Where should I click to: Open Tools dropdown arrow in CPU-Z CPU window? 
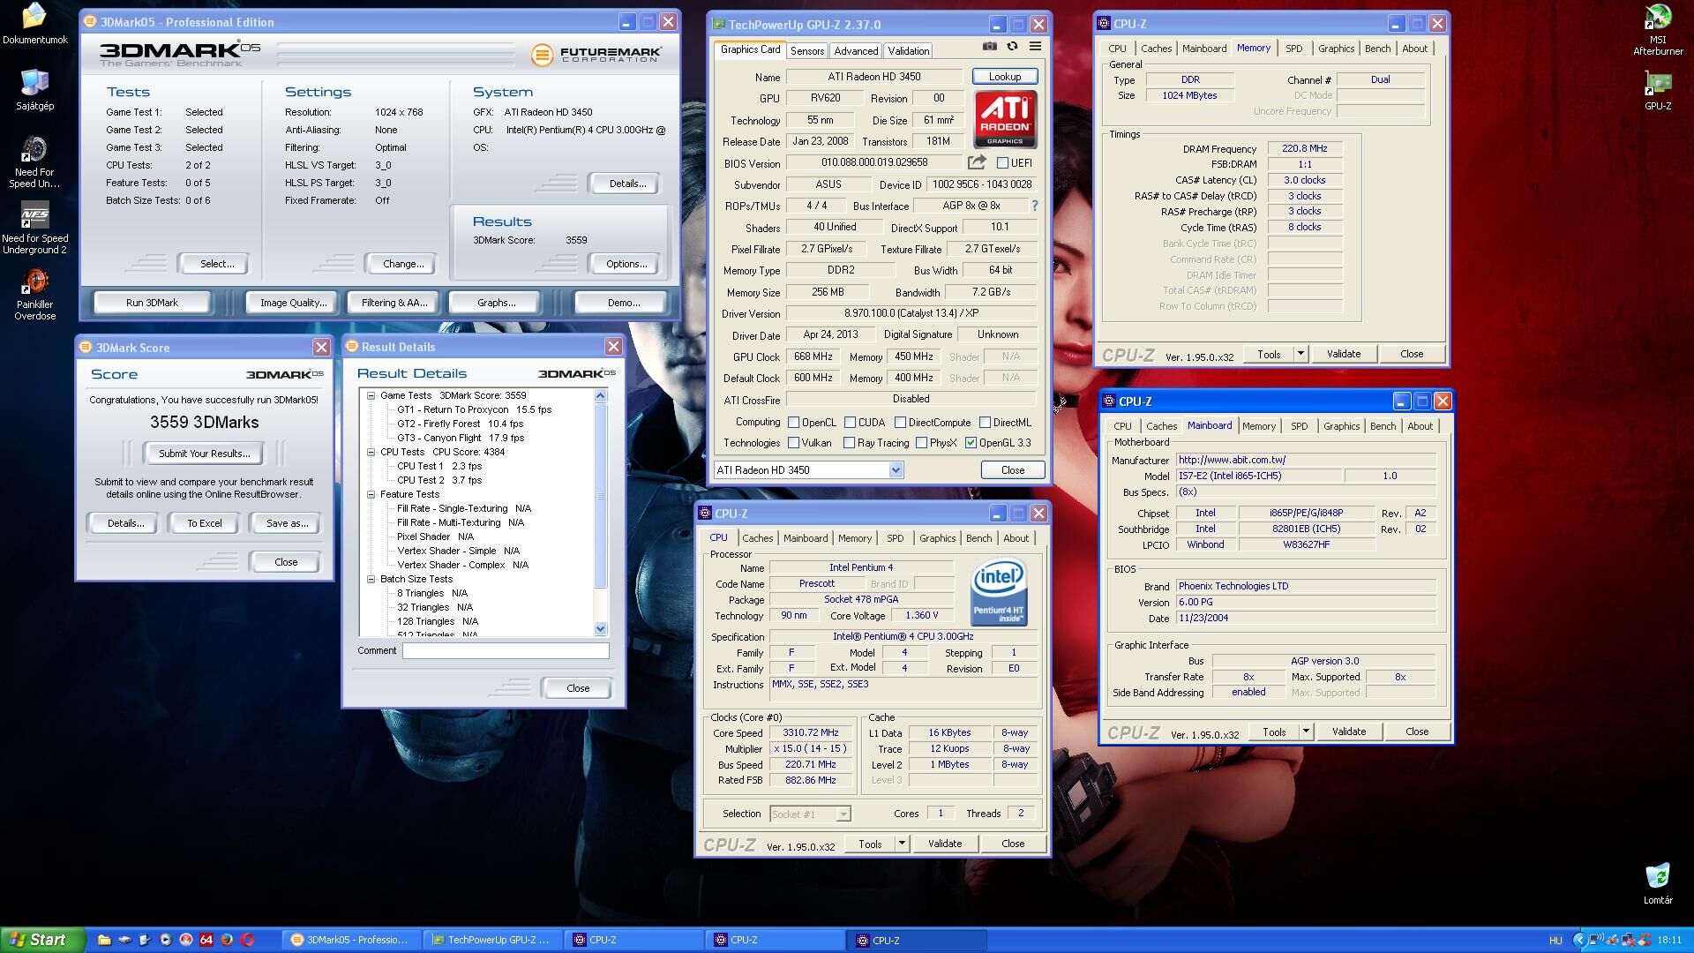[902, 844]
